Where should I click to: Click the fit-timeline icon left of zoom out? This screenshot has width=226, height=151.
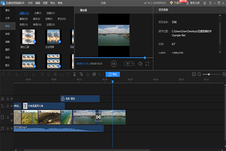pos(194,74)
